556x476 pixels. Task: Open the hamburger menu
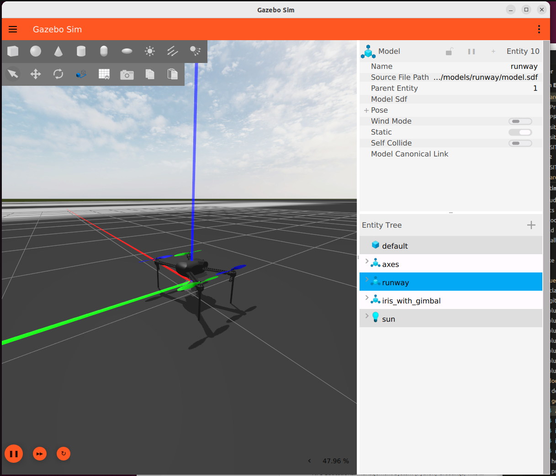13,29
